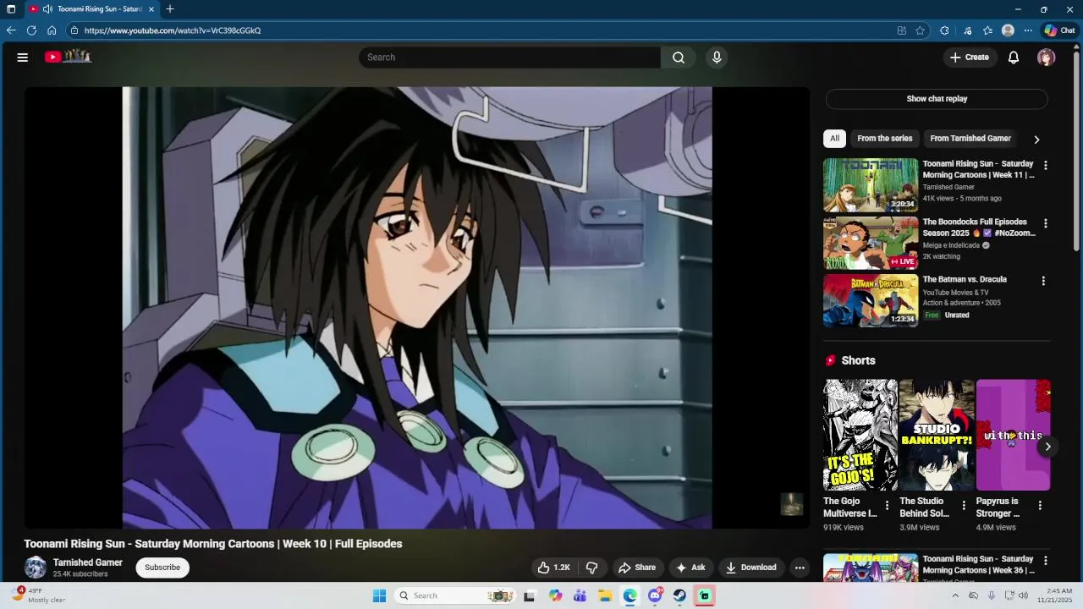Image resolution: width=1083 pixels, height=609 pixels.
Task: Open It's the Gojo's short thumbnail
Action: [x=860, y=435]
